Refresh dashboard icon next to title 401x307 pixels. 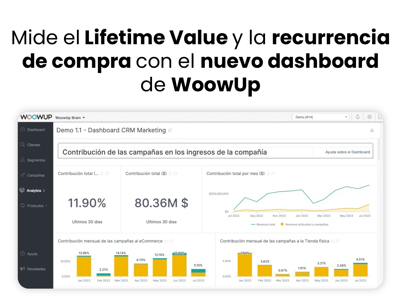(170, 130)
